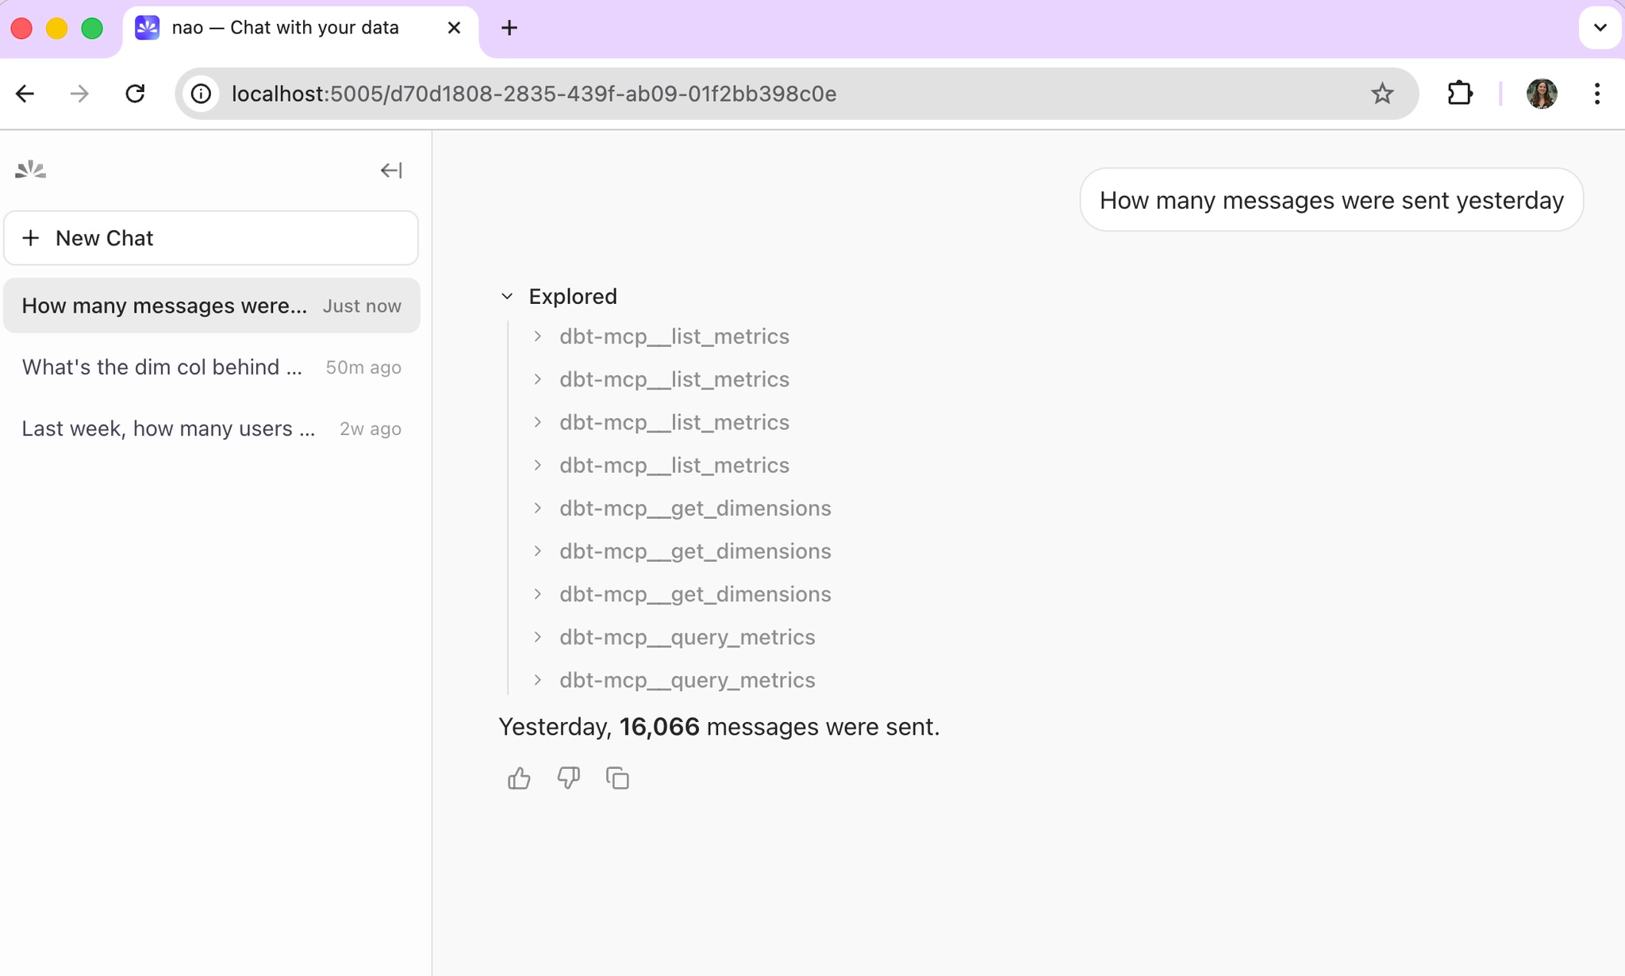This screenshot has height=976, width=1625.
Task: Collapse the Explored section
Action: point(508,296)
